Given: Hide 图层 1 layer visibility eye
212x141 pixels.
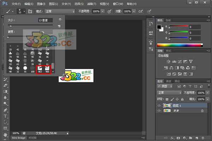Looking at the screenshot, I should click(x=159, y=106).
